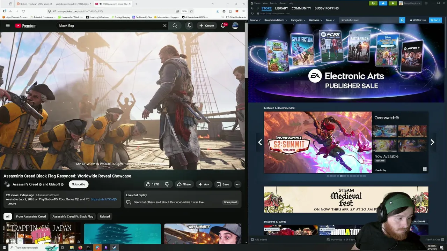Open Steam notifications bell button
Screen dimensions: 447x251
[x=393, y=3]
